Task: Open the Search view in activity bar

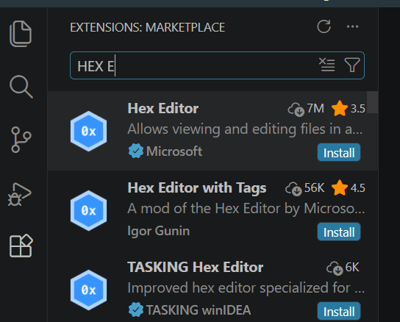Action: click(x=21, y=87)
